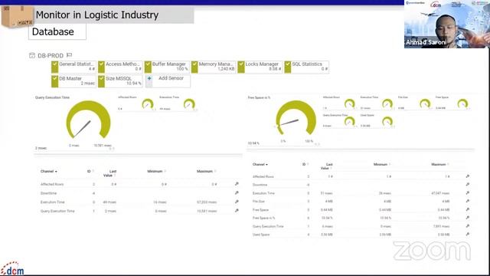Open settings wrench for Free Space in % channel
Viewport: 490px width, 276px height.
point(468,218)
